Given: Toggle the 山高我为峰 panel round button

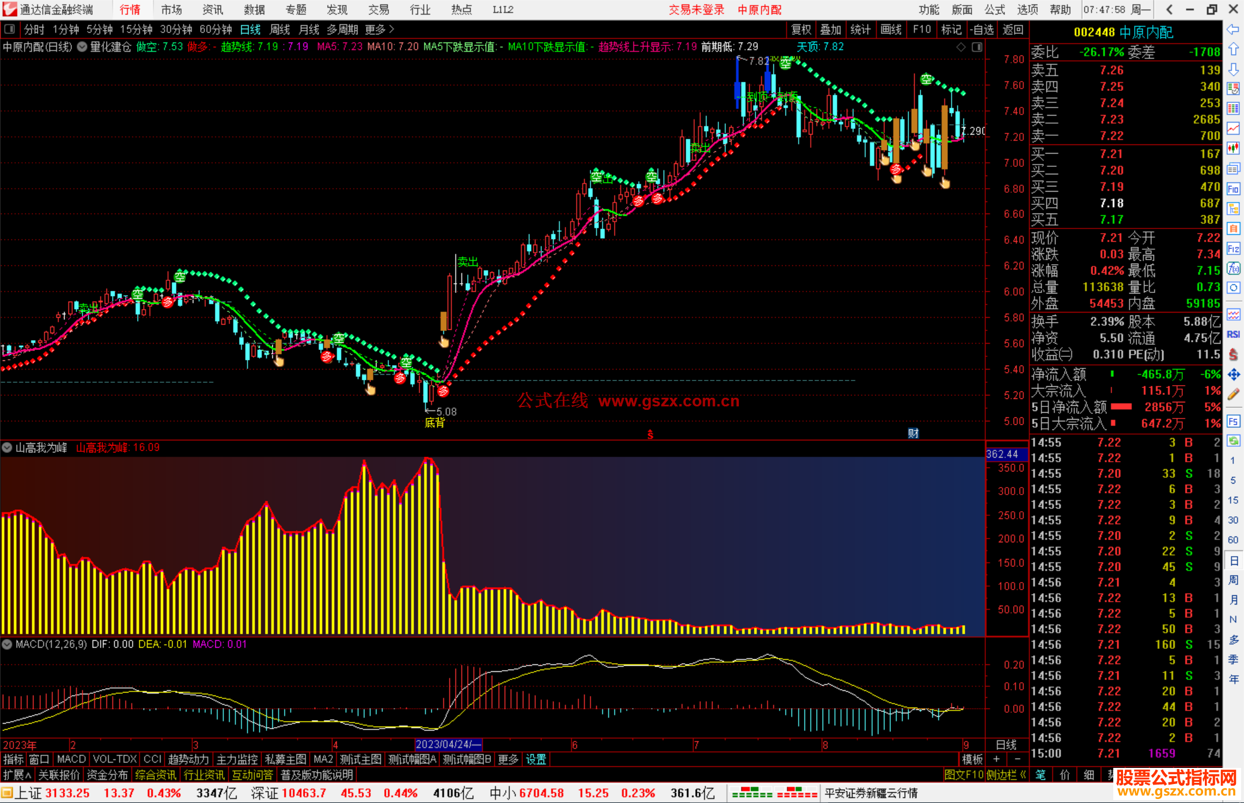Looking at the screenshot, I should click(x=7, y=447).
